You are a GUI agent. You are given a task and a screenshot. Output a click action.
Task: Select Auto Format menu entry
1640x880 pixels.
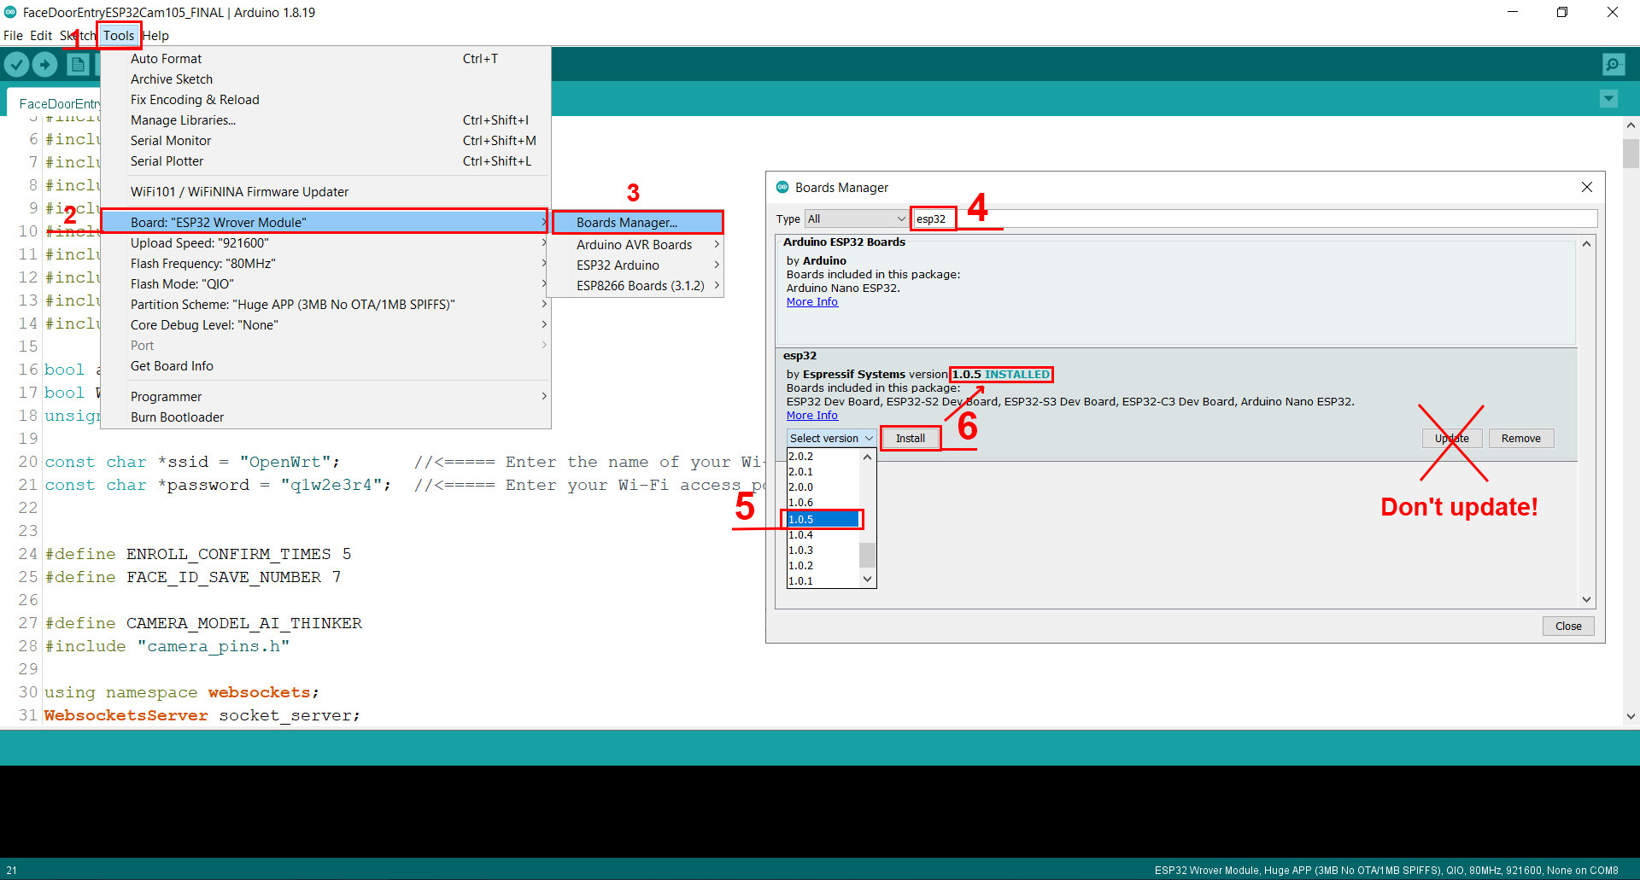(x=325, y=59)
